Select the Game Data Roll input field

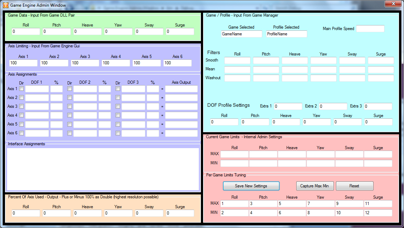click(26, 31)
